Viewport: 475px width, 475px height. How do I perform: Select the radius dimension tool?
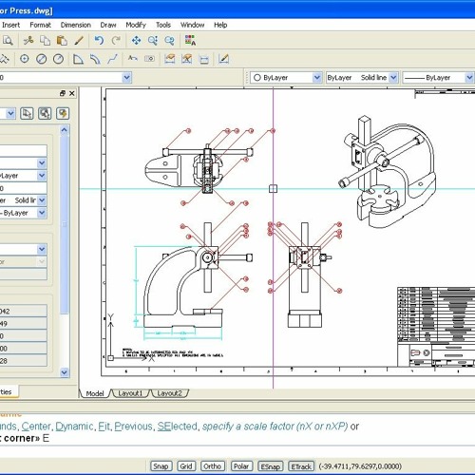(58, 59)
